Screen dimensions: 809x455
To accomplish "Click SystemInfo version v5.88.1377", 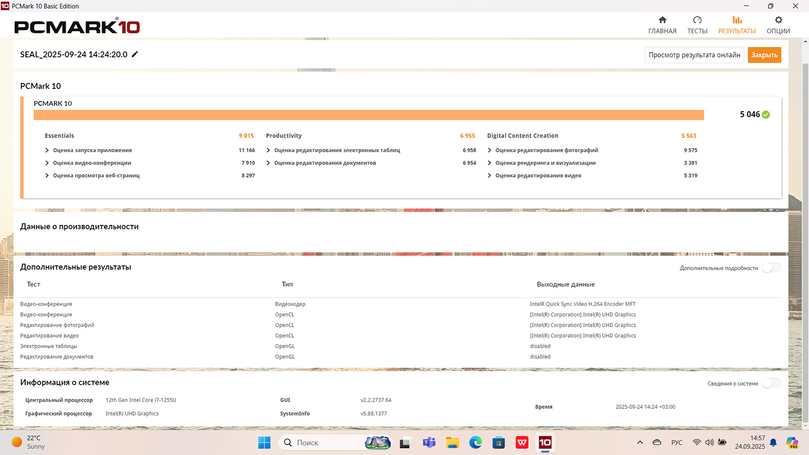I will (x=374, y=414).
